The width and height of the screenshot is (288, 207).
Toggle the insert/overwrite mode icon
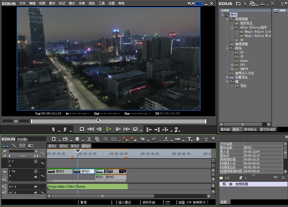[x=5, y=146]
